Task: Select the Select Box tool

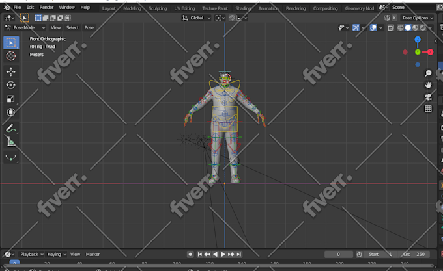Action: [x=11, y=43]
